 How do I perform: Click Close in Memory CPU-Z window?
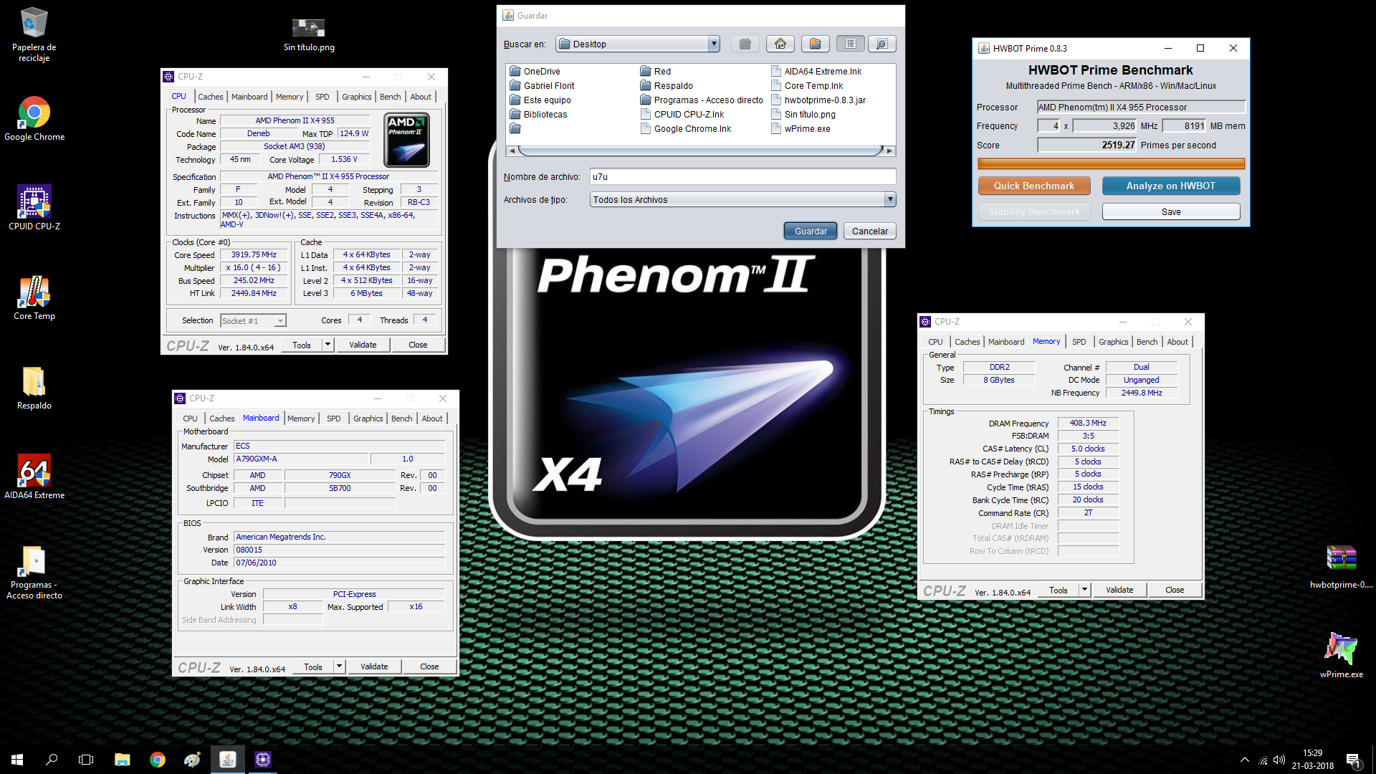(x=1175, y=590)
